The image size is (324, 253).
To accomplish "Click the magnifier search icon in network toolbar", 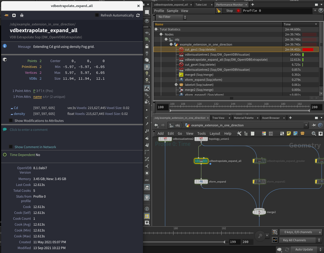I will pos(314,134).
